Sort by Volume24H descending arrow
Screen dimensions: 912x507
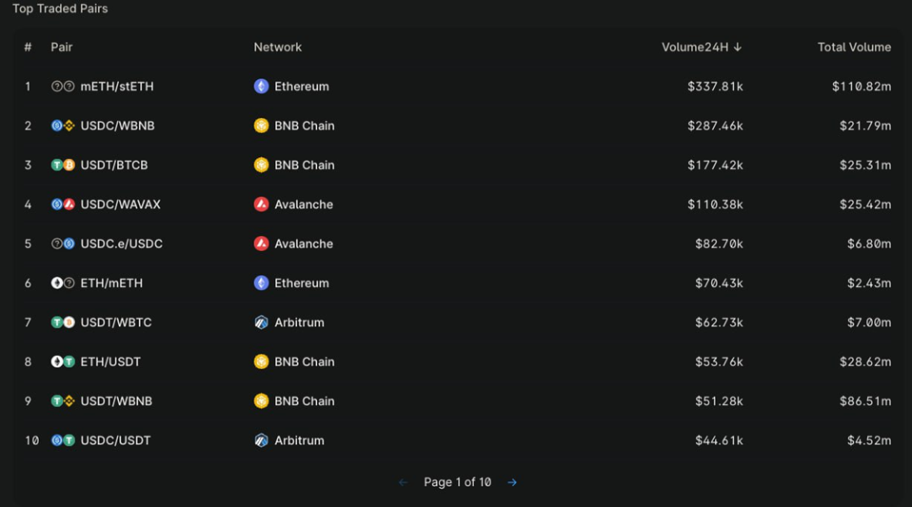tap(738, 48)
